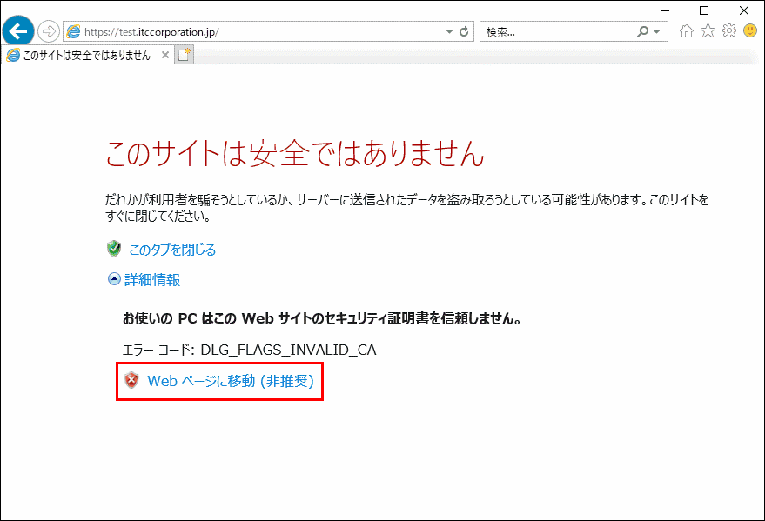Open the Tools gear menu
Viewport: 765px width, 521px height.
729,30
